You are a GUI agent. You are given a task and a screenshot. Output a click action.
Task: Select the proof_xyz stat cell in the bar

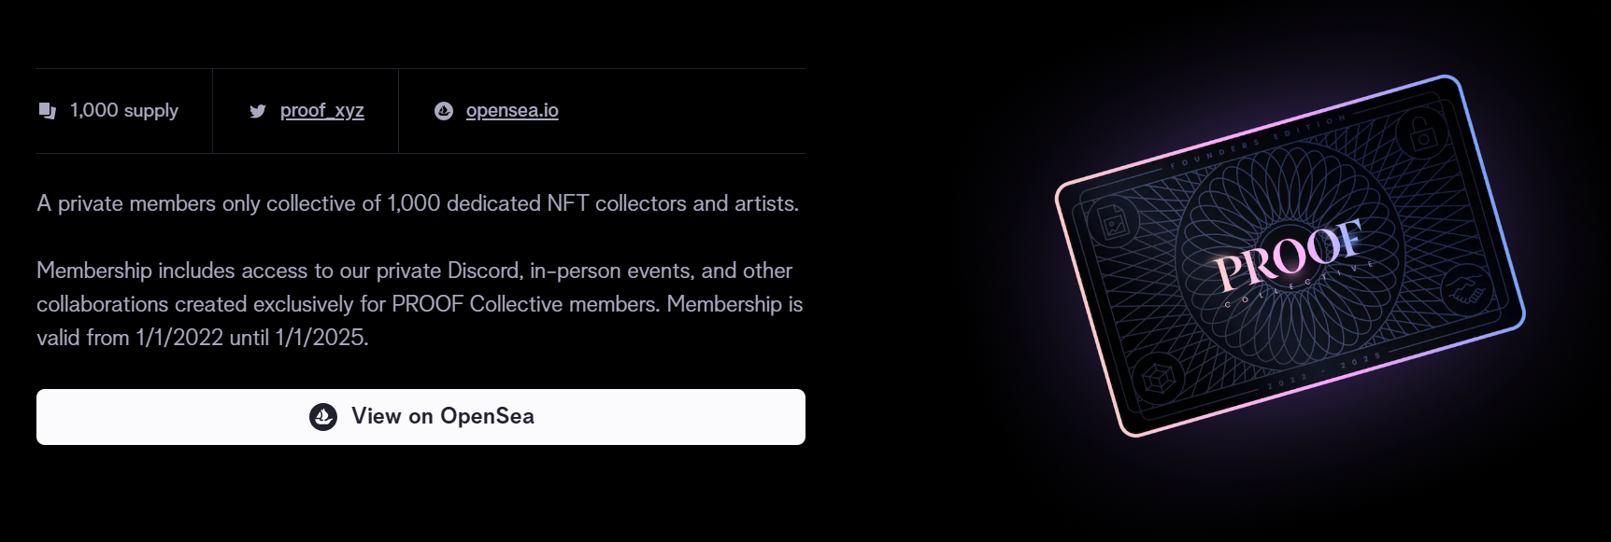click(x=306, y=110)
